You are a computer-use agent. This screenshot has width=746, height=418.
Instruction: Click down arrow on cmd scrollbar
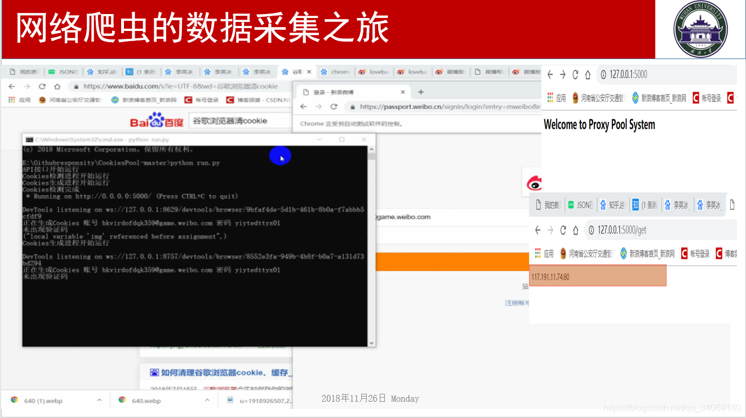point(371,343)
